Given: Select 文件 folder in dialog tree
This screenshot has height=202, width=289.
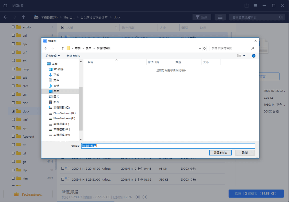Looking at the screenshot, I should (56, 80).
